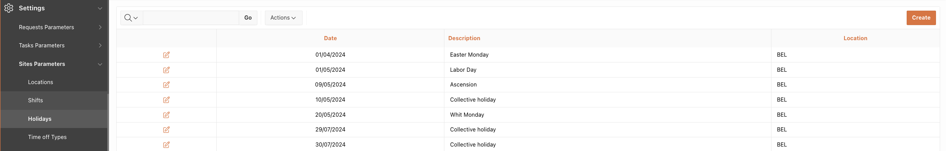Edit the Ascension holiday row
The image size is (946, 151).
pyautogui.click(x=166, y=85)
